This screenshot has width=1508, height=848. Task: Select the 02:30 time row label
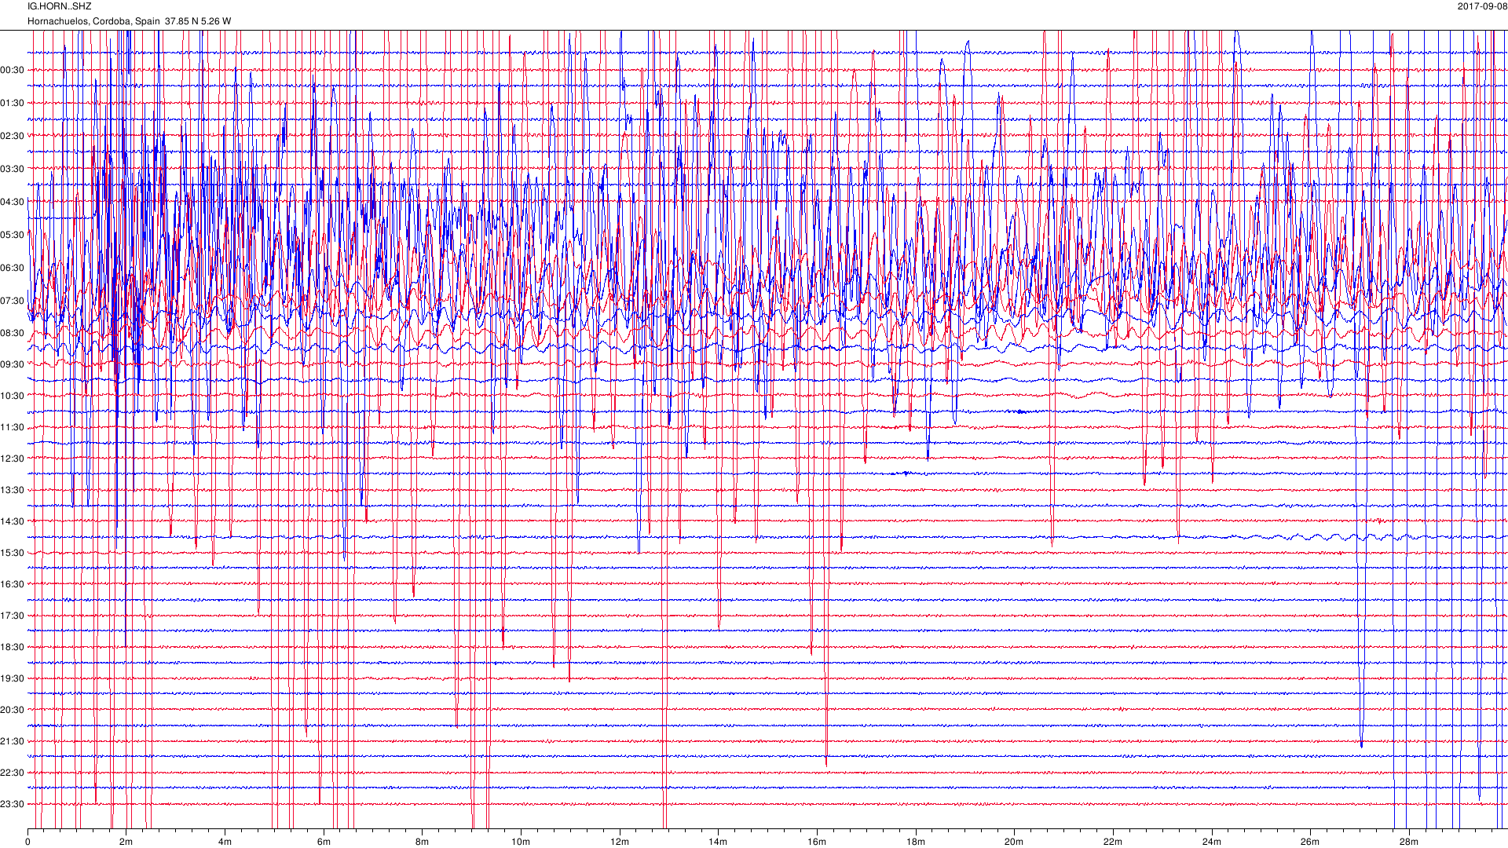[12, 136]
